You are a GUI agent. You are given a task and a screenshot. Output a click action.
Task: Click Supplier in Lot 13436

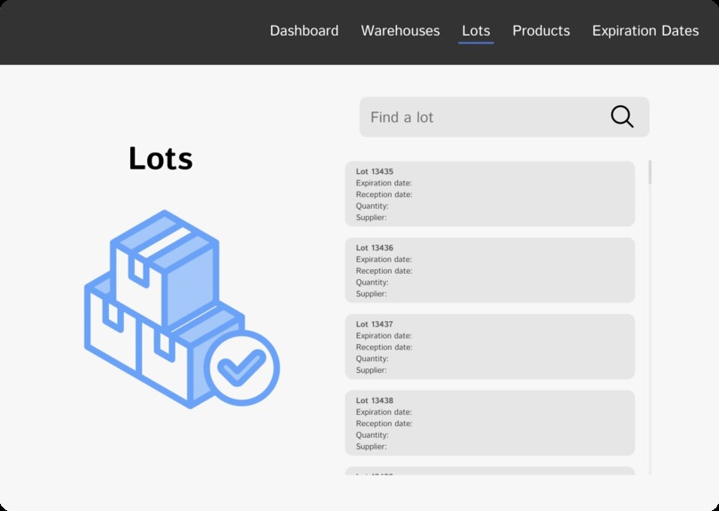tap(371, 293)
